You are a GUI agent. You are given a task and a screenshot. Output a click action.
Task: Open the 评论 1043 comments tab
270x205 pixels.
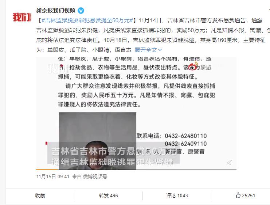[177, 195]
